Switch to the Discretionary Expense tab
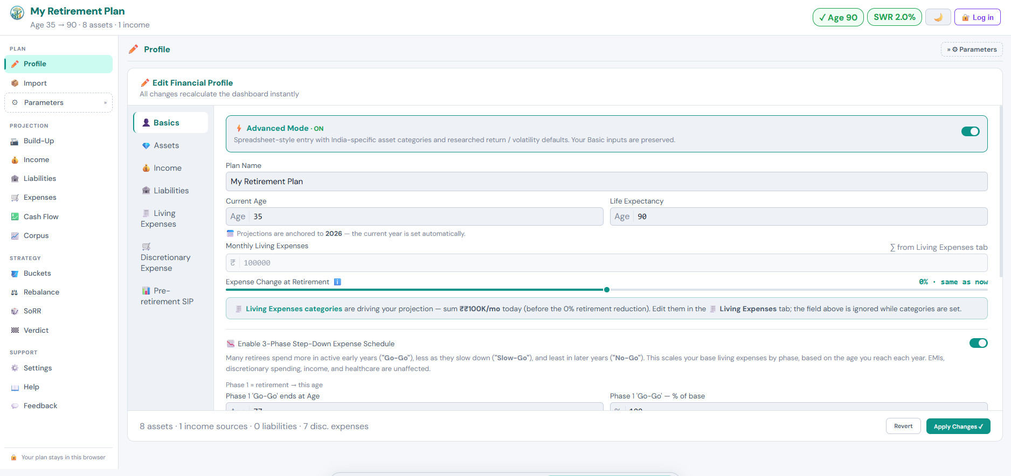The image size is (1011, 476). point(170,257)
